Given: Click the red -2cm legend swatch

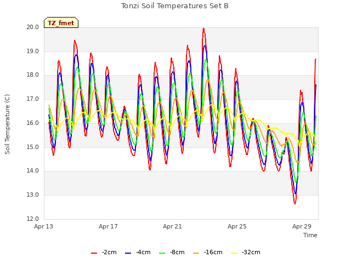Looking at the screenshot, I should [x=94, y=253].
